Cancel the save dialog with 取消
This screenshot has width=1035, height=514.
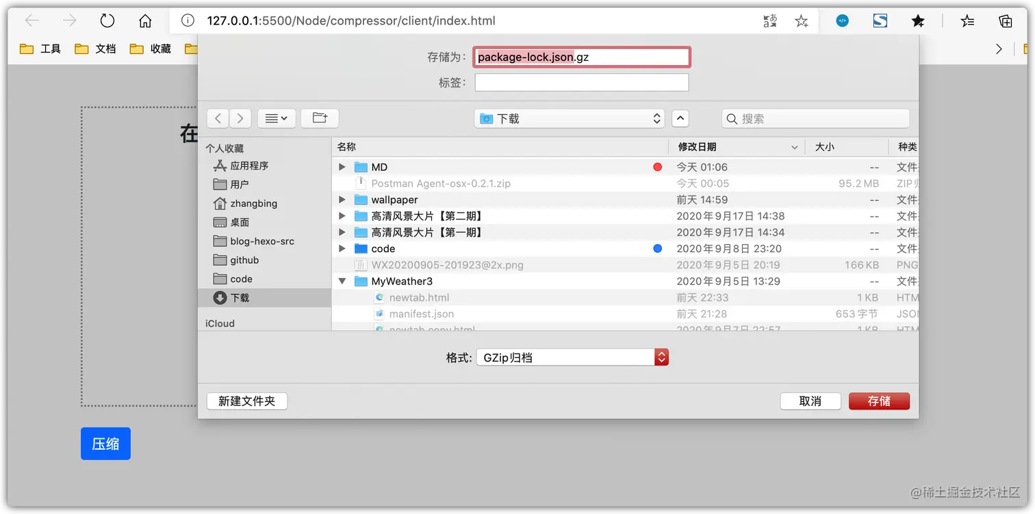[810, 401]
